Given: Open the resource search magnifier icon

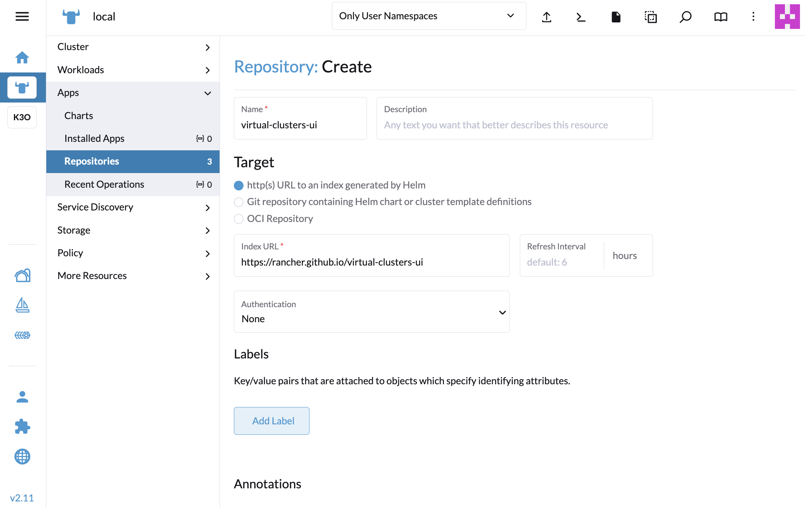Looking at the screenshot, I should (685, 17).
